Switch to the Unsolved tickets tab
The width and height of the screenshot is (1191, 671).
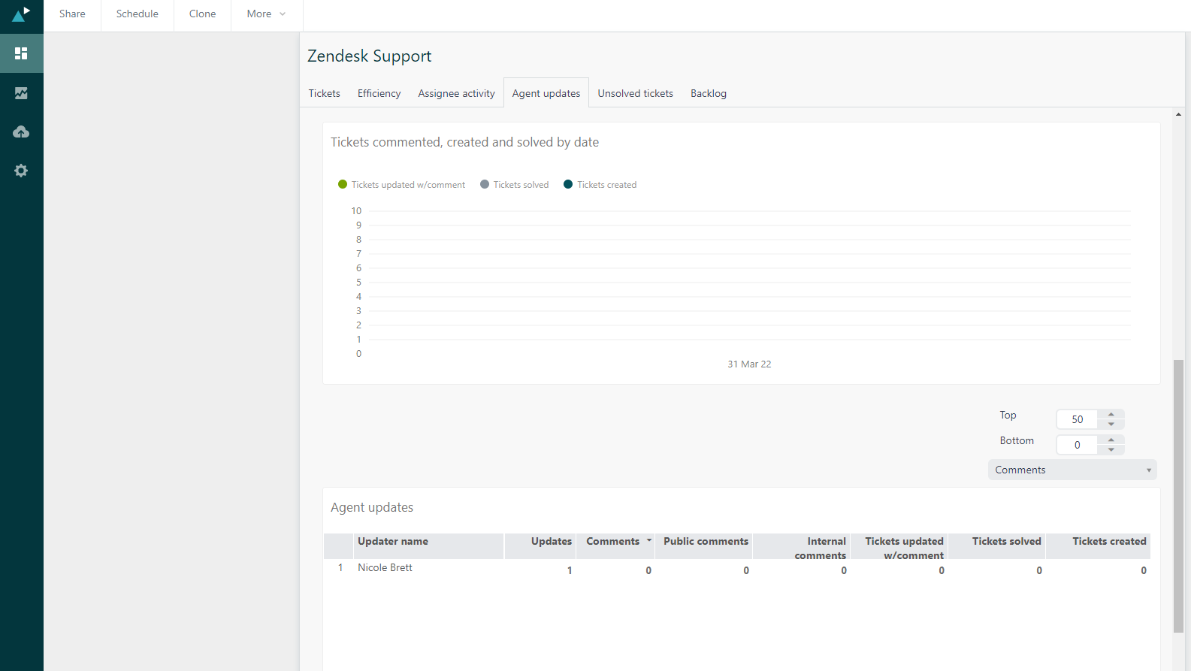[x=636, y=93]
